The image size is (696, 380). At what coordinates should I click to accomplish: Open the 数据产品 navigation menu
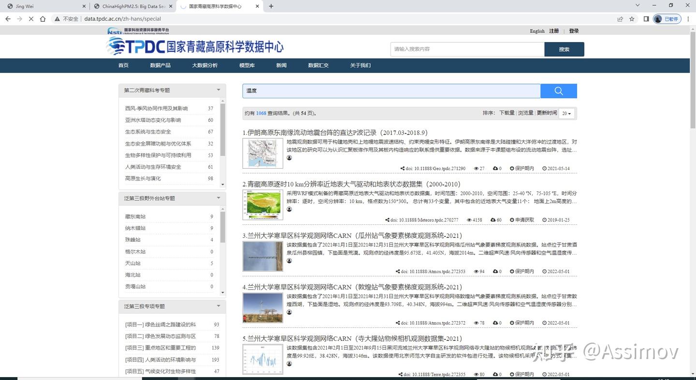tap(160, 65)
